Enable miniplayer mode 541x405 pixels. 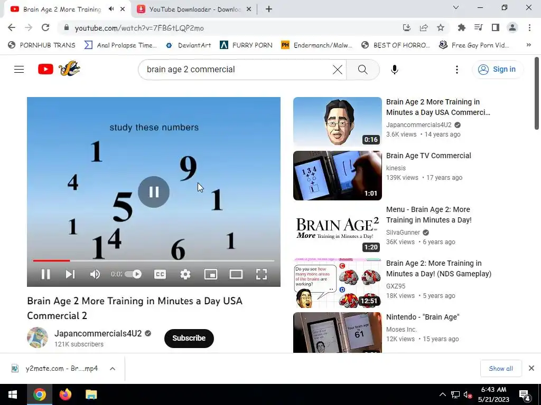[211, 274]
